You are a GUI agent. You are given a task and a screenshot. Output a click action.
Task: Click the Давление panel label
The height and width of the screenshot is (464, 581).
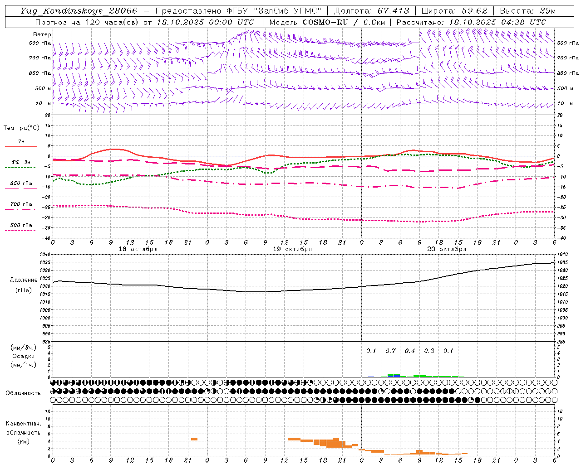[23, 280]
